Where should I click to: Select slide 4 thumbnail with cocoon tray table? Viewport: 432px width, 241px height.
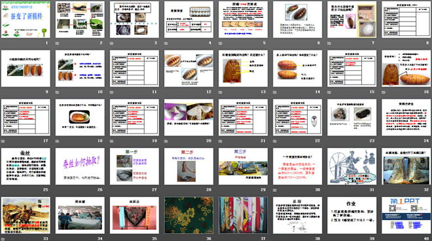pyautogui.click(x=189, y=20)
